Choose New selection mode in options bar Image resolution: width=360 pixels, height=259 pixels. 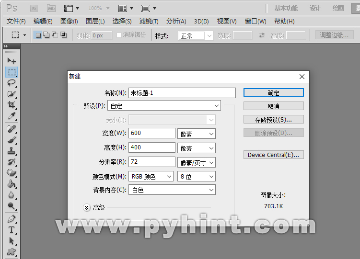click(x=38, y=35)
